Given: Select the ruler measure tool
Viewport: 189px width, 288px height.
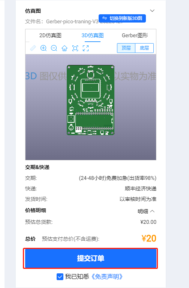Looking at the screenshot, I should point(33,48).
